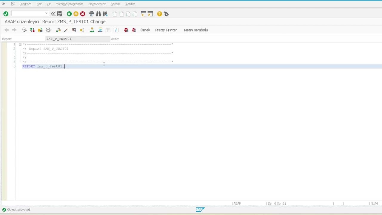This screenshot has width=382, height=215.
Task: Open the command field dropdown arrow
Action: tap(46, 13)
